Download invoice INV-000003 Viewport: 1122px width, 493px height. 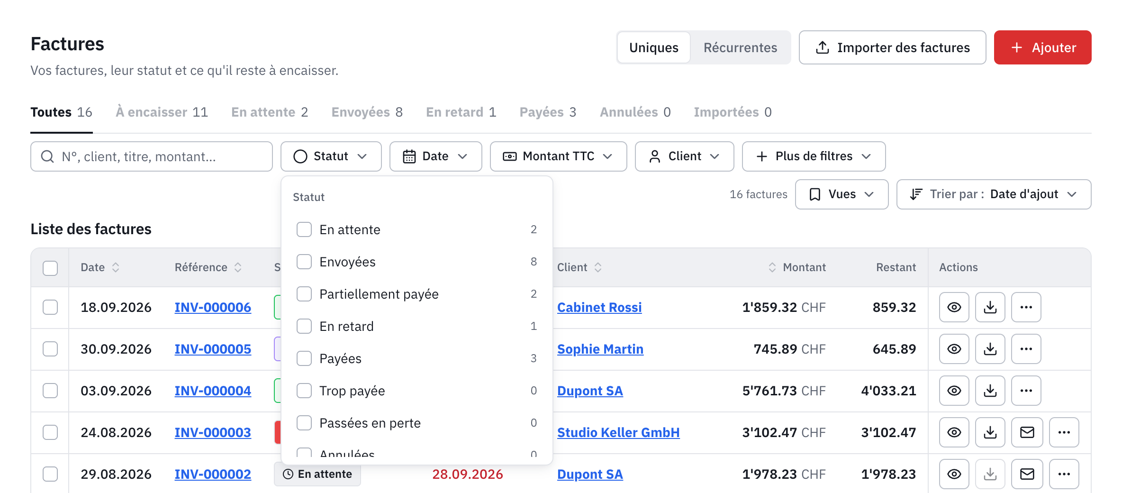990,432
